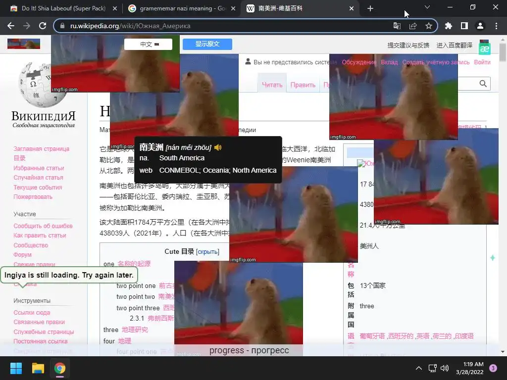The width and height of the screenshot is (507, 380).
Task: Click the Wikipedia globe logo
Action: 43,84
